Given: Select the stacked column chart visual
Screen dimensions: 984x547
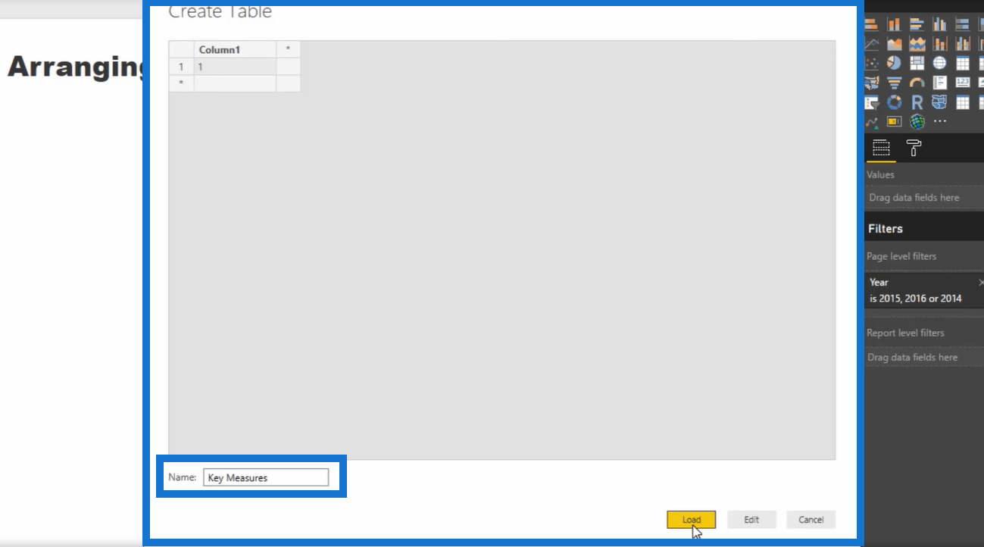Looking at the screenshot, I should 895,24.
